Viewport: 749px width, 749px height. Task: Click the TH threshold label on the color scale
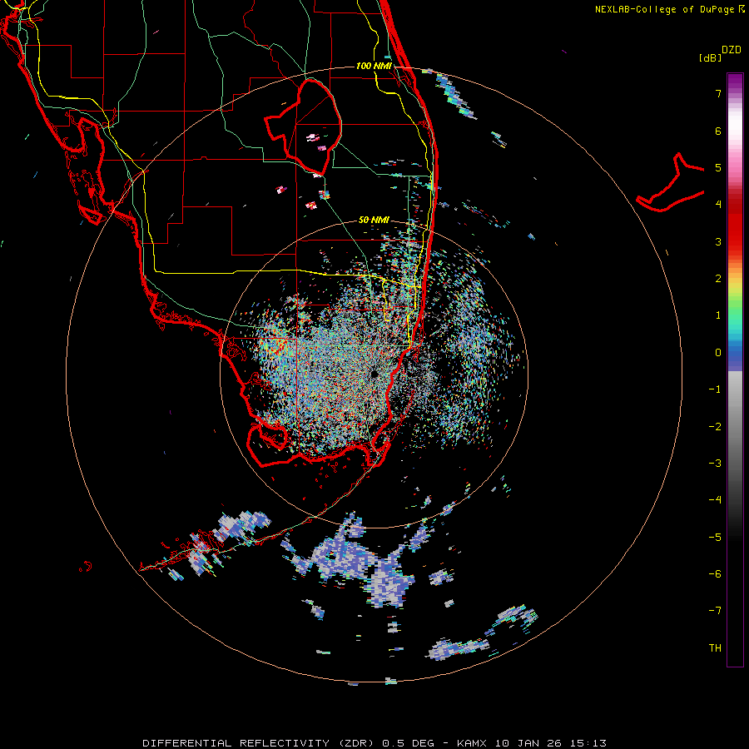tap(715, 648)
